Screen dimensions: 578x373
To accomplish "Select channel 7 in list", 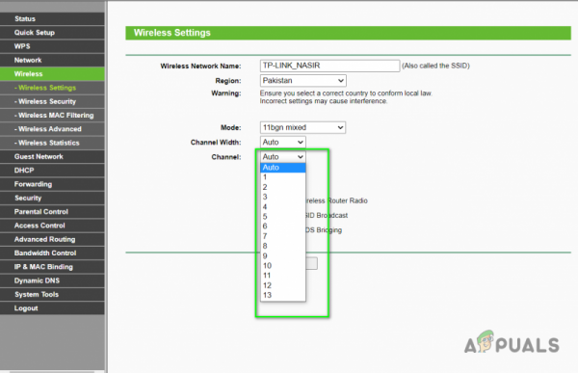I will [282, 236].
